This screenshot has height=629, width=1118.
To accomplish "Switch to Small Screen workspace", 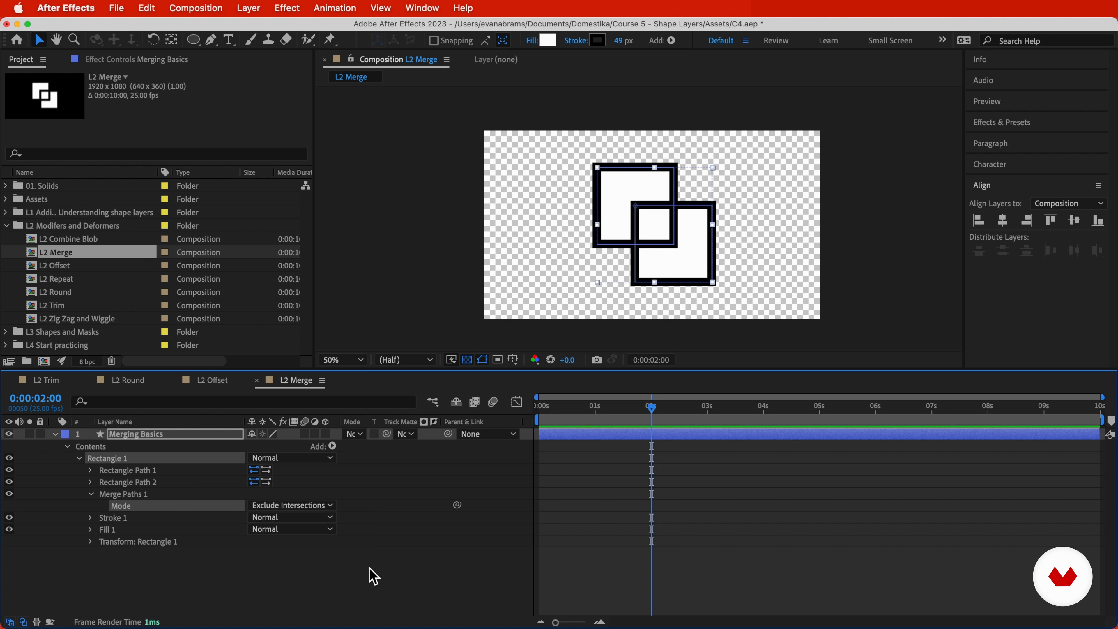I will tap(890, 40).
